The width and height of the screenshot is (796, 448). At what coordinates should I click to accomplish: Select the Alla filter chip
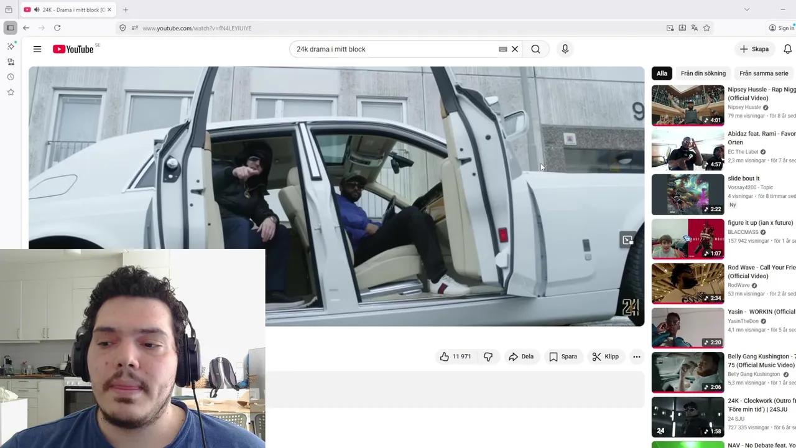coord(662,73)
